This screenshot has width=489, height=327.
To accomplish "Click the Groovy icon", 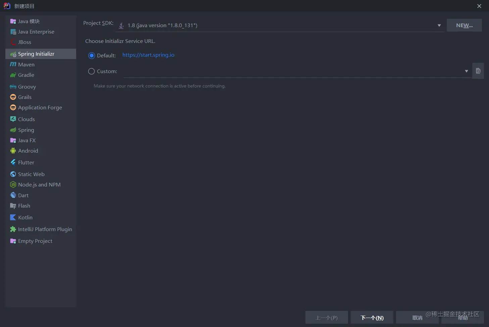I will [13, 87].
